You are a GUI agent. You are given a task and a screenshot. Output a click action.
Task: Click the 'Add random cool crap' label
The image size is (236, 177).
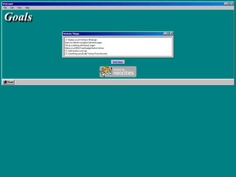pyautogui.click(x=77, y=51)
